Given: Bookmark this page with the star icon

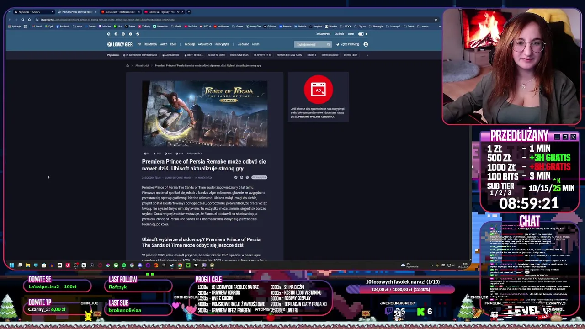Looking at the screenshot, I should [x=436, y=20].
